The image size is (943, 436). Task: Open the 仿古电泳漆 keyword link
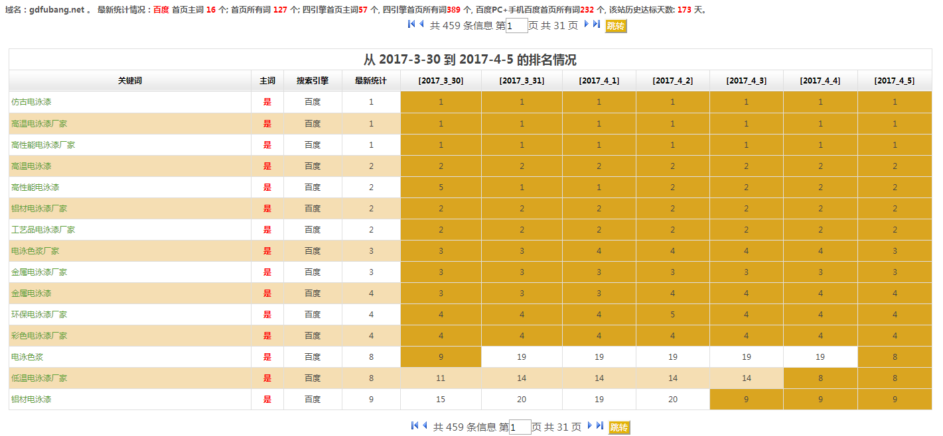31,102
